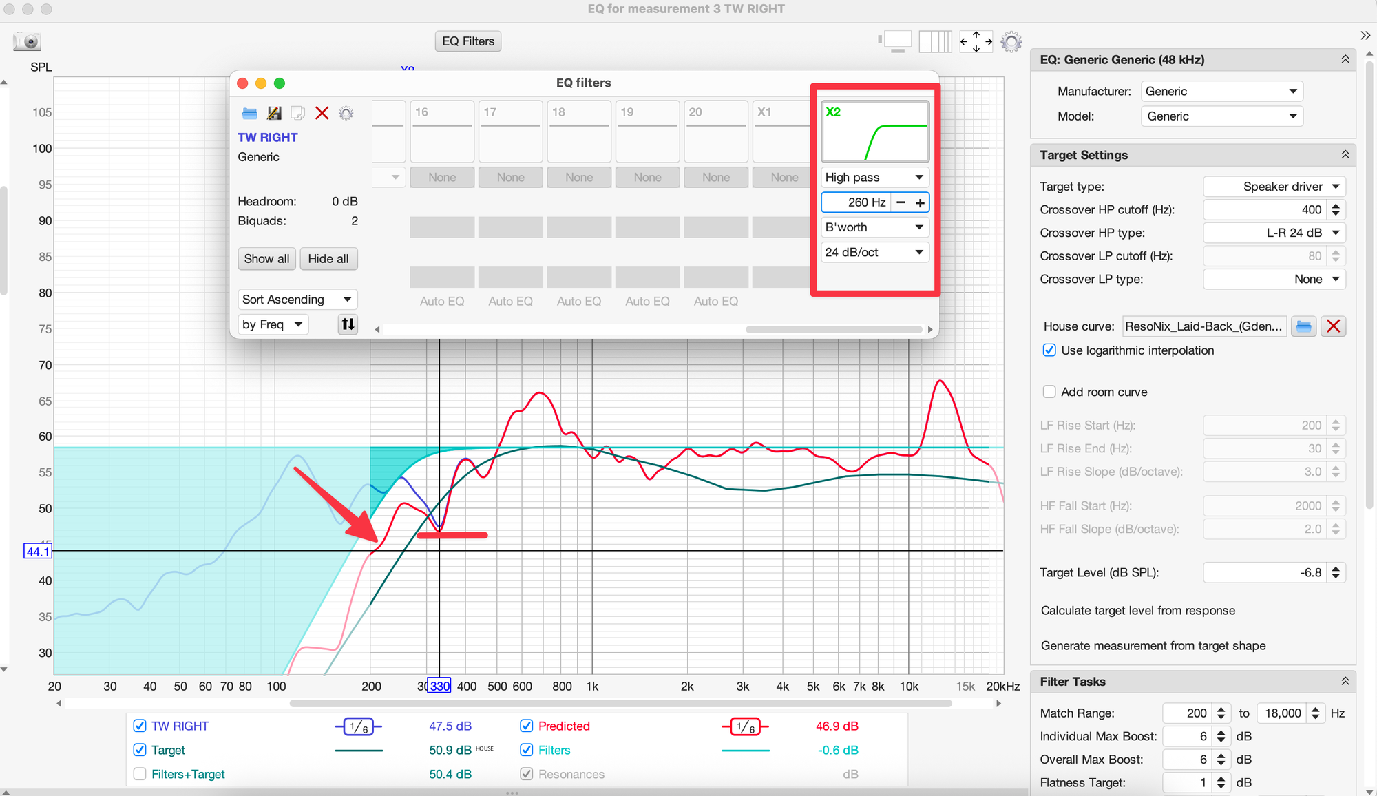
Task: Click the EQ Filters button
Action: (x=468, y=41)
